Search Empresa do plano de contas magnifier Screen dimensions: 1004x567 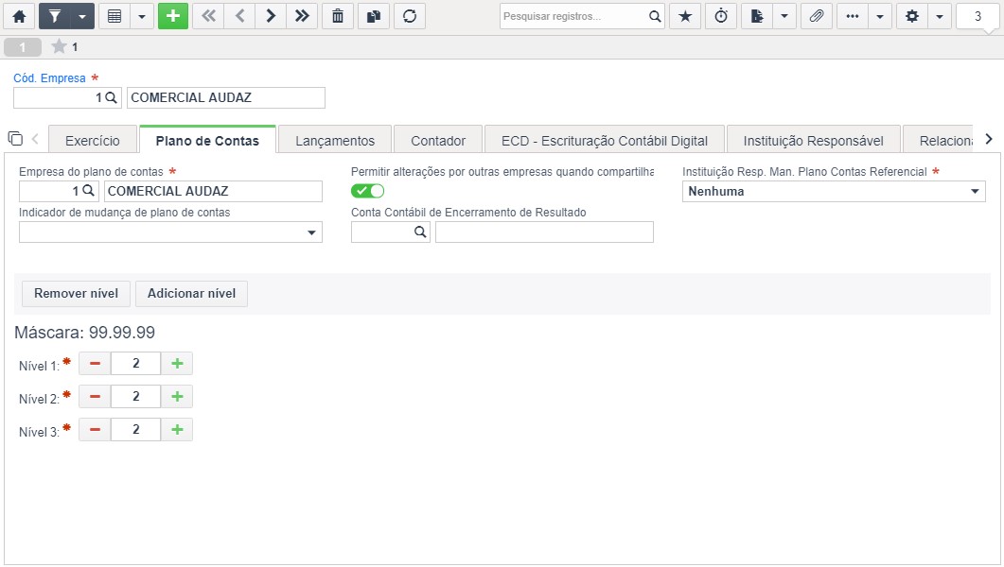88,191
